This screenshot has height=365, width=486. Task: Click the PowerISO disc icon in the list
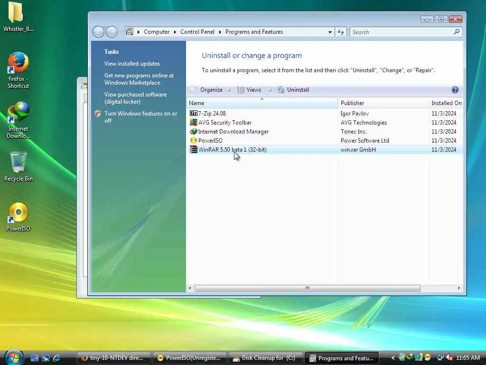click(194, 140)
